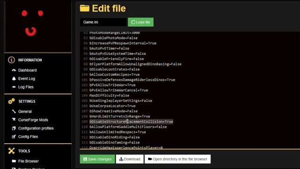300x169 pixels.
Task: Click the CurseForge Mods anvil icon
Action: tap(14, 120)
